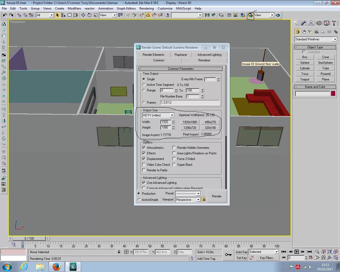Screen dimensions: 340x272
Task: Open the Material Editor icon
Action: coord(243,15)
